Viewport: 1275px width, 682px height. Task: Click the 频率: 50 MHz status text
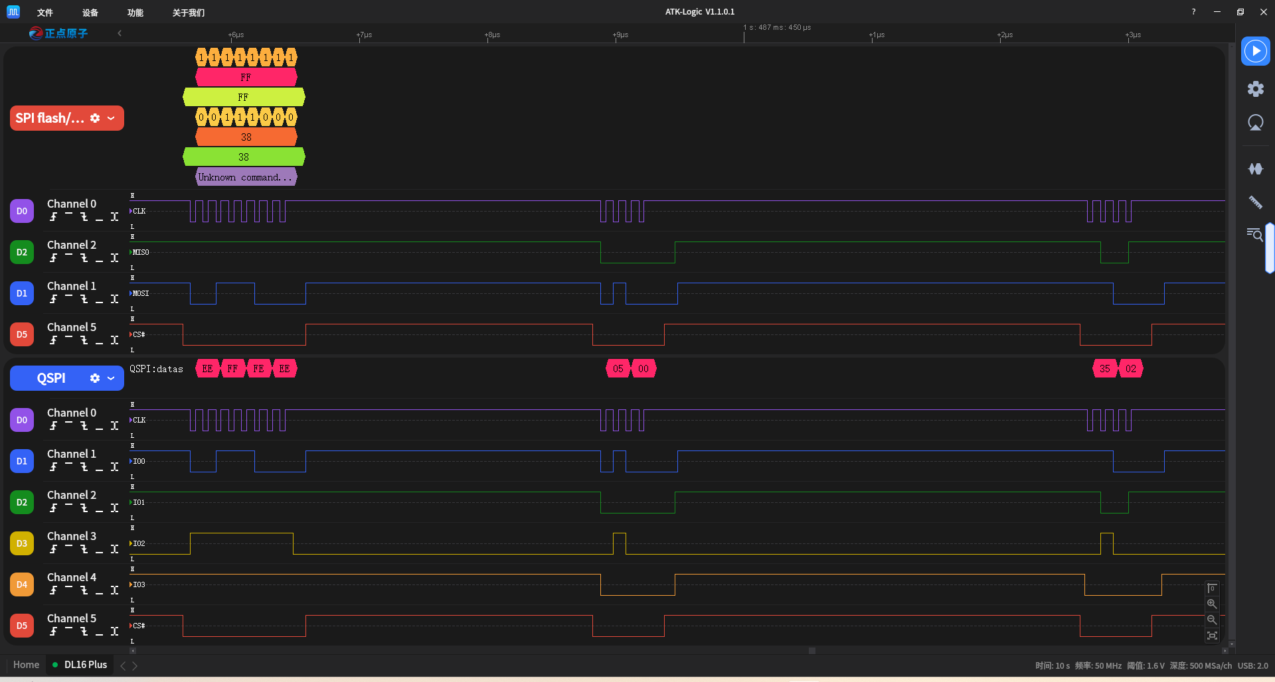(x=1098, y=665)
